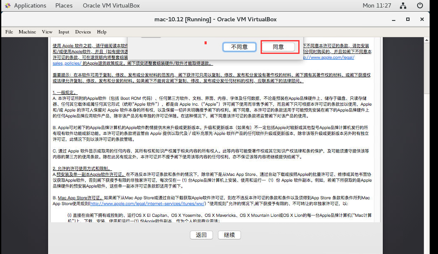Open the Applications menu in top panel
Viewport: 438px width, 254px height.
coord(30,5)
